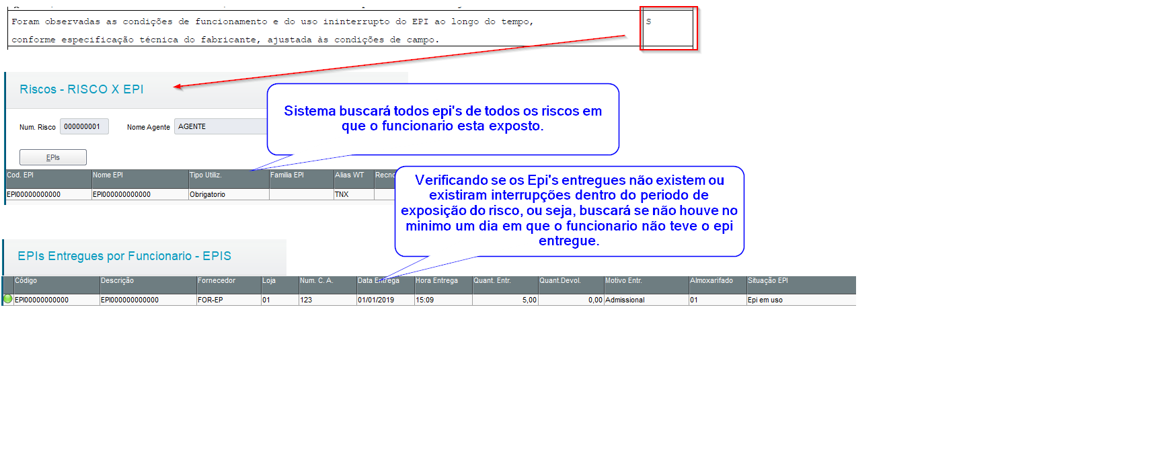1158x457 pixels.
Task: Select the '5,00' quantity delivered cell
Action: [505, 300]
